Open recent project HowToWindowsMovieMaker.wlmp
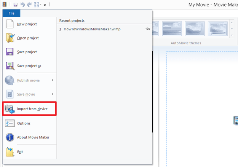The width and height of the screenshot is (238, 167). (92, 29)
